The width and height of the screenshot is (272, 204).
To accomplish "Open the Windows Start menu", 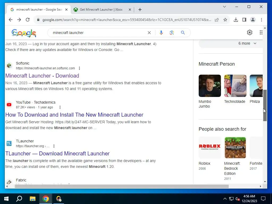I will pos(6,199).
